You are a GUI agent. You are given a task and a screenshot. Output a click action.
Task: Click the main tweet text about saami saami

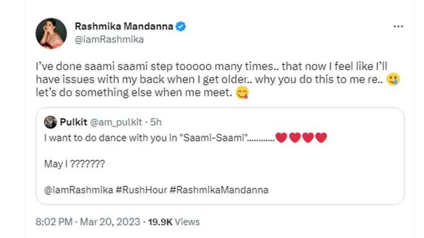pyautogui.click(x=212, y=79)
